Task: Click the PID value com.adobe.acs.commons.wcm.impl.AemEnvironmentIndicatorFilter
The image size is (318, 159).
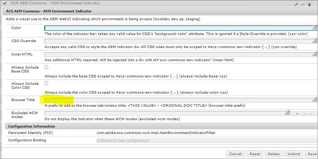Action: point(156,133)
